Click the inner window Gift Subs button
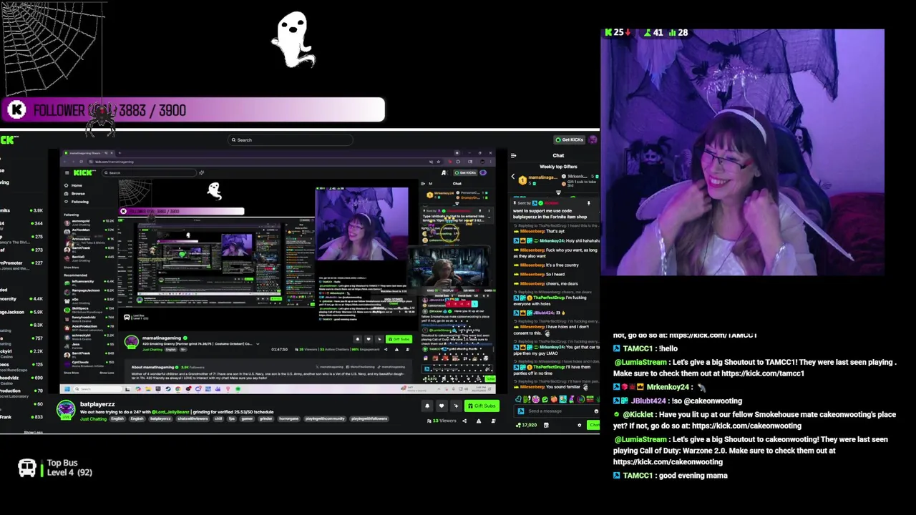This screenshot has height=515, width=916. (x=399, y=339)
